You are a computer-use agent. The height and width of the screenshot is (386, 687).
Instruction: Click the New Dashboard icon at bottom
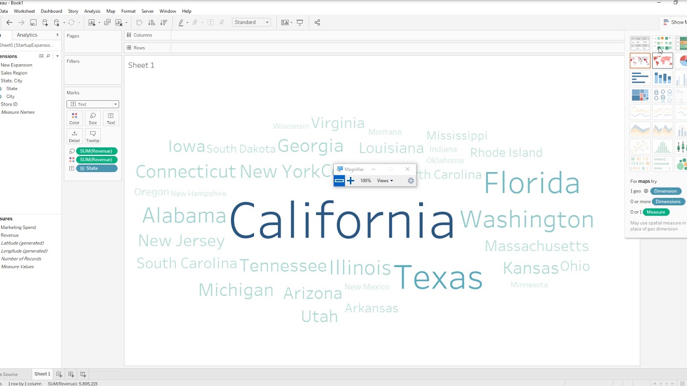[x=71, y=374]
